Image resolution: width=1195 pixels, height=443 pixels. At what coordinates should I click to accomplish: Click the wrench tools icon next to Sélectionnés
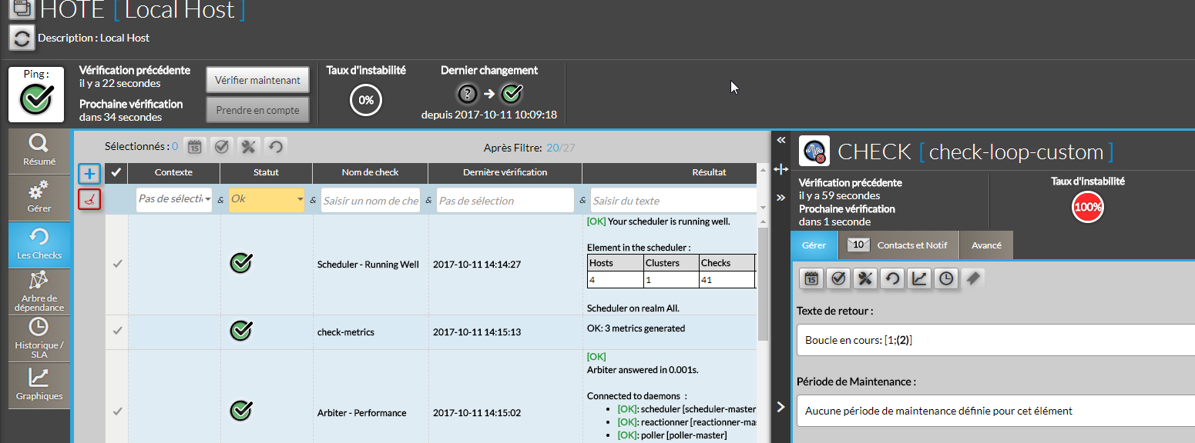pyautogui.click(x=248, y=146)
